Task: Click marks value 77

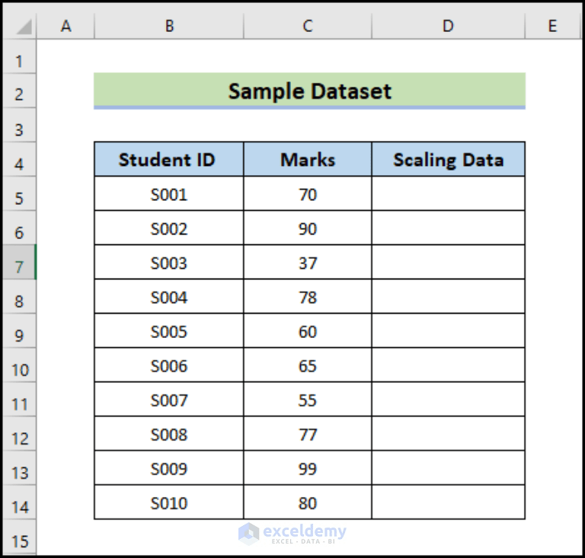Action: coord(308,433)
